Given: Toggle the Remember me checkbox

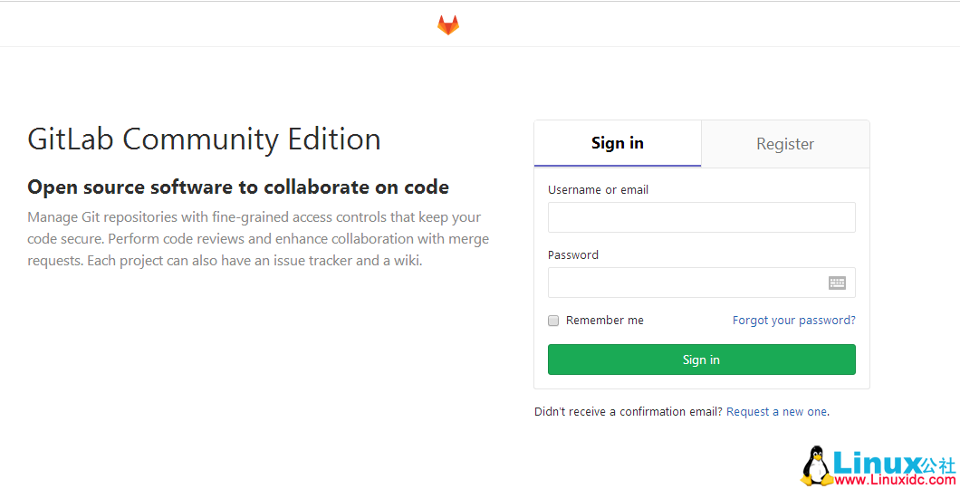Looking at the screenshot, I should click(553, 321).
